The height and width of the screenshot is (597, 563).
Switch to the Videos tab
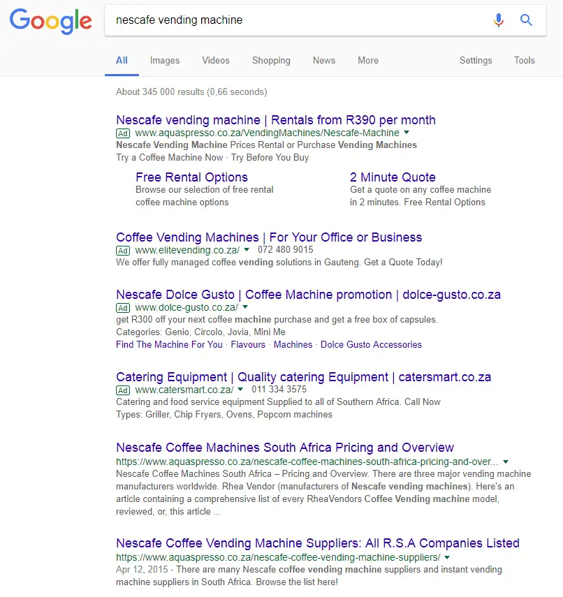pyautogui.click(x=216, y=61)
